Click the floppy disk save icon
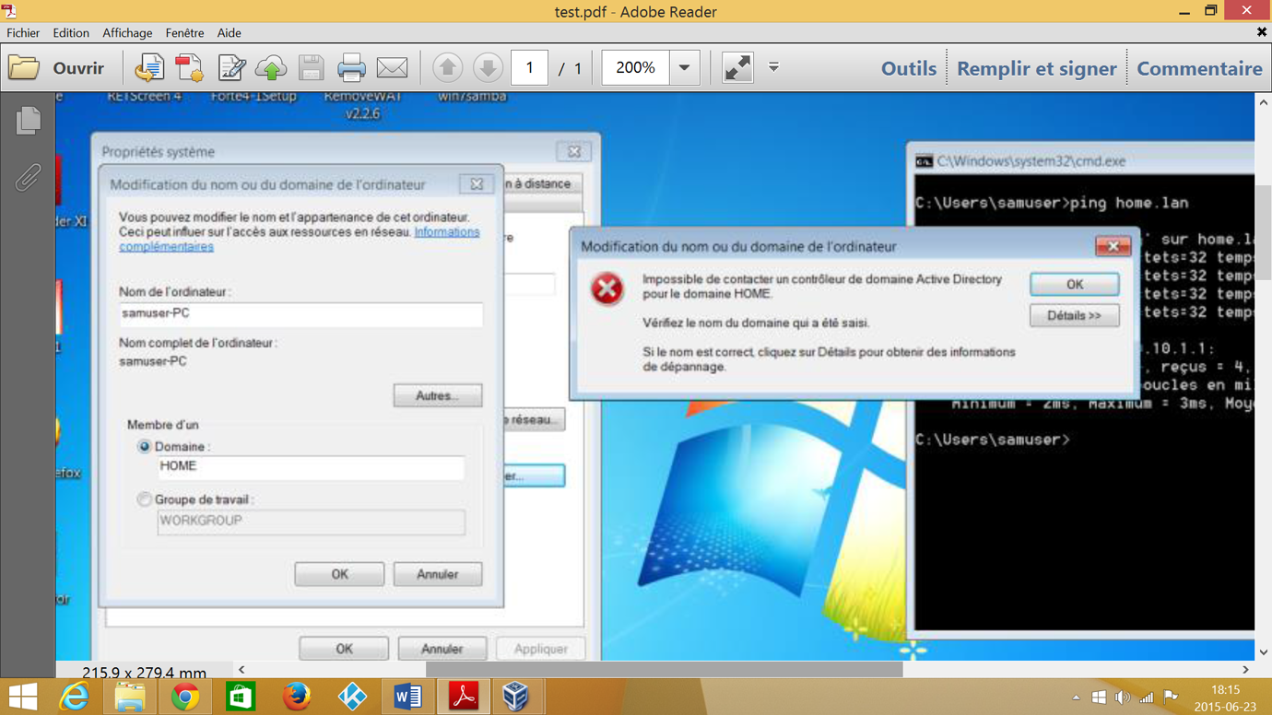The width and height of the screenshot is (1272, 715). coord(312,68)
